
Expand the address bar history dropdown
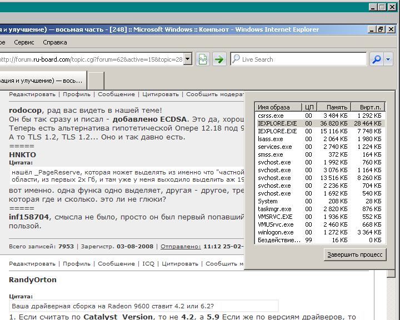(x=188, y=59)
